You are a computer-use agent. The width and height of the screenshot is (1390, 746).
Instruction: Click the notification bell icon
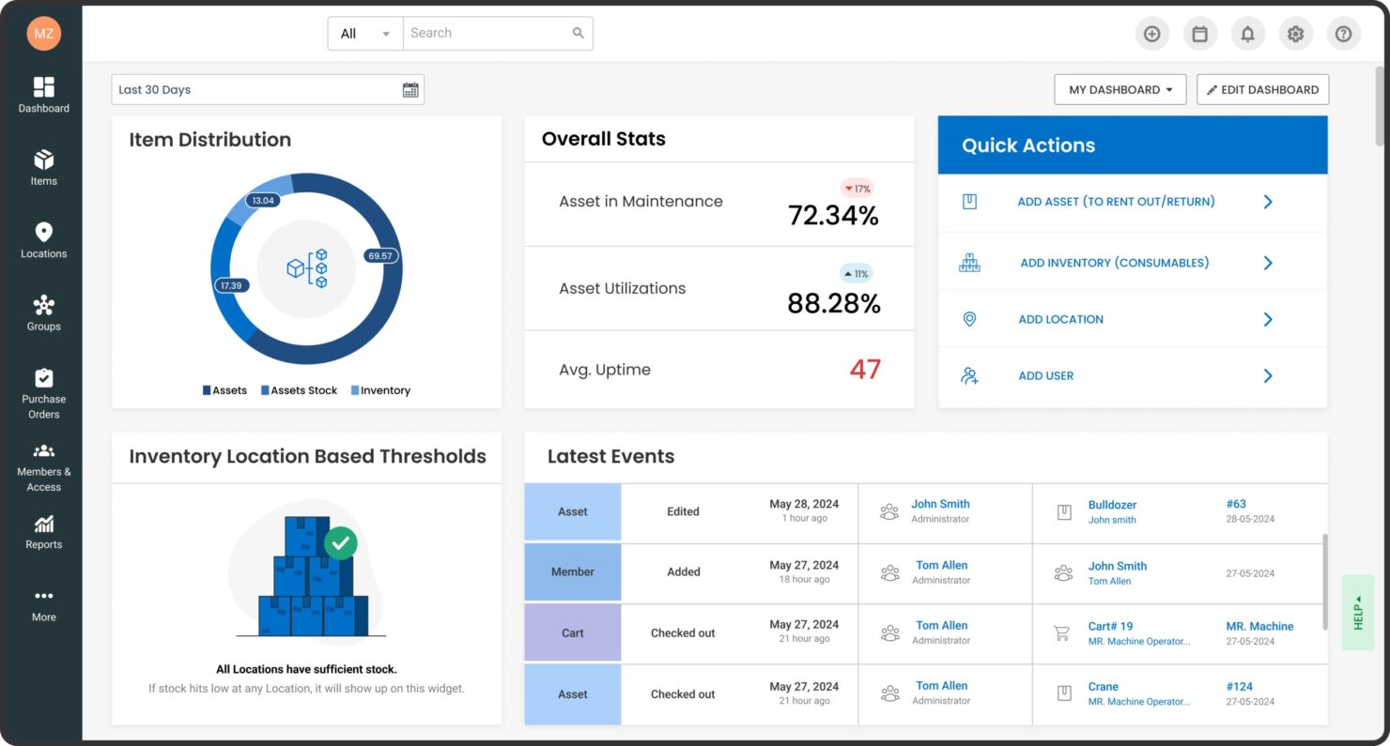[x=1248, y=33]
